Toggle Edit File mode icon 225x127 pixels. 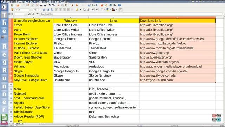tap(33, 5)
